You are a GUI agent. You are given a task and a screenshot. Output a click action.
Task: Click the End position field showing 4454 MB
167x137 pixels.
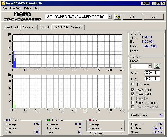click(x=152, y=78)
